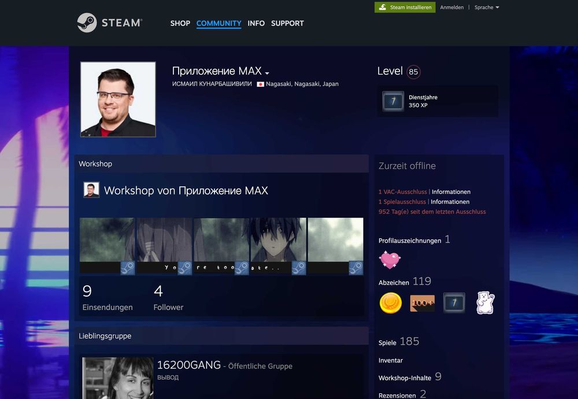Open Workshop von Приложение MAX link

point(186,191)
